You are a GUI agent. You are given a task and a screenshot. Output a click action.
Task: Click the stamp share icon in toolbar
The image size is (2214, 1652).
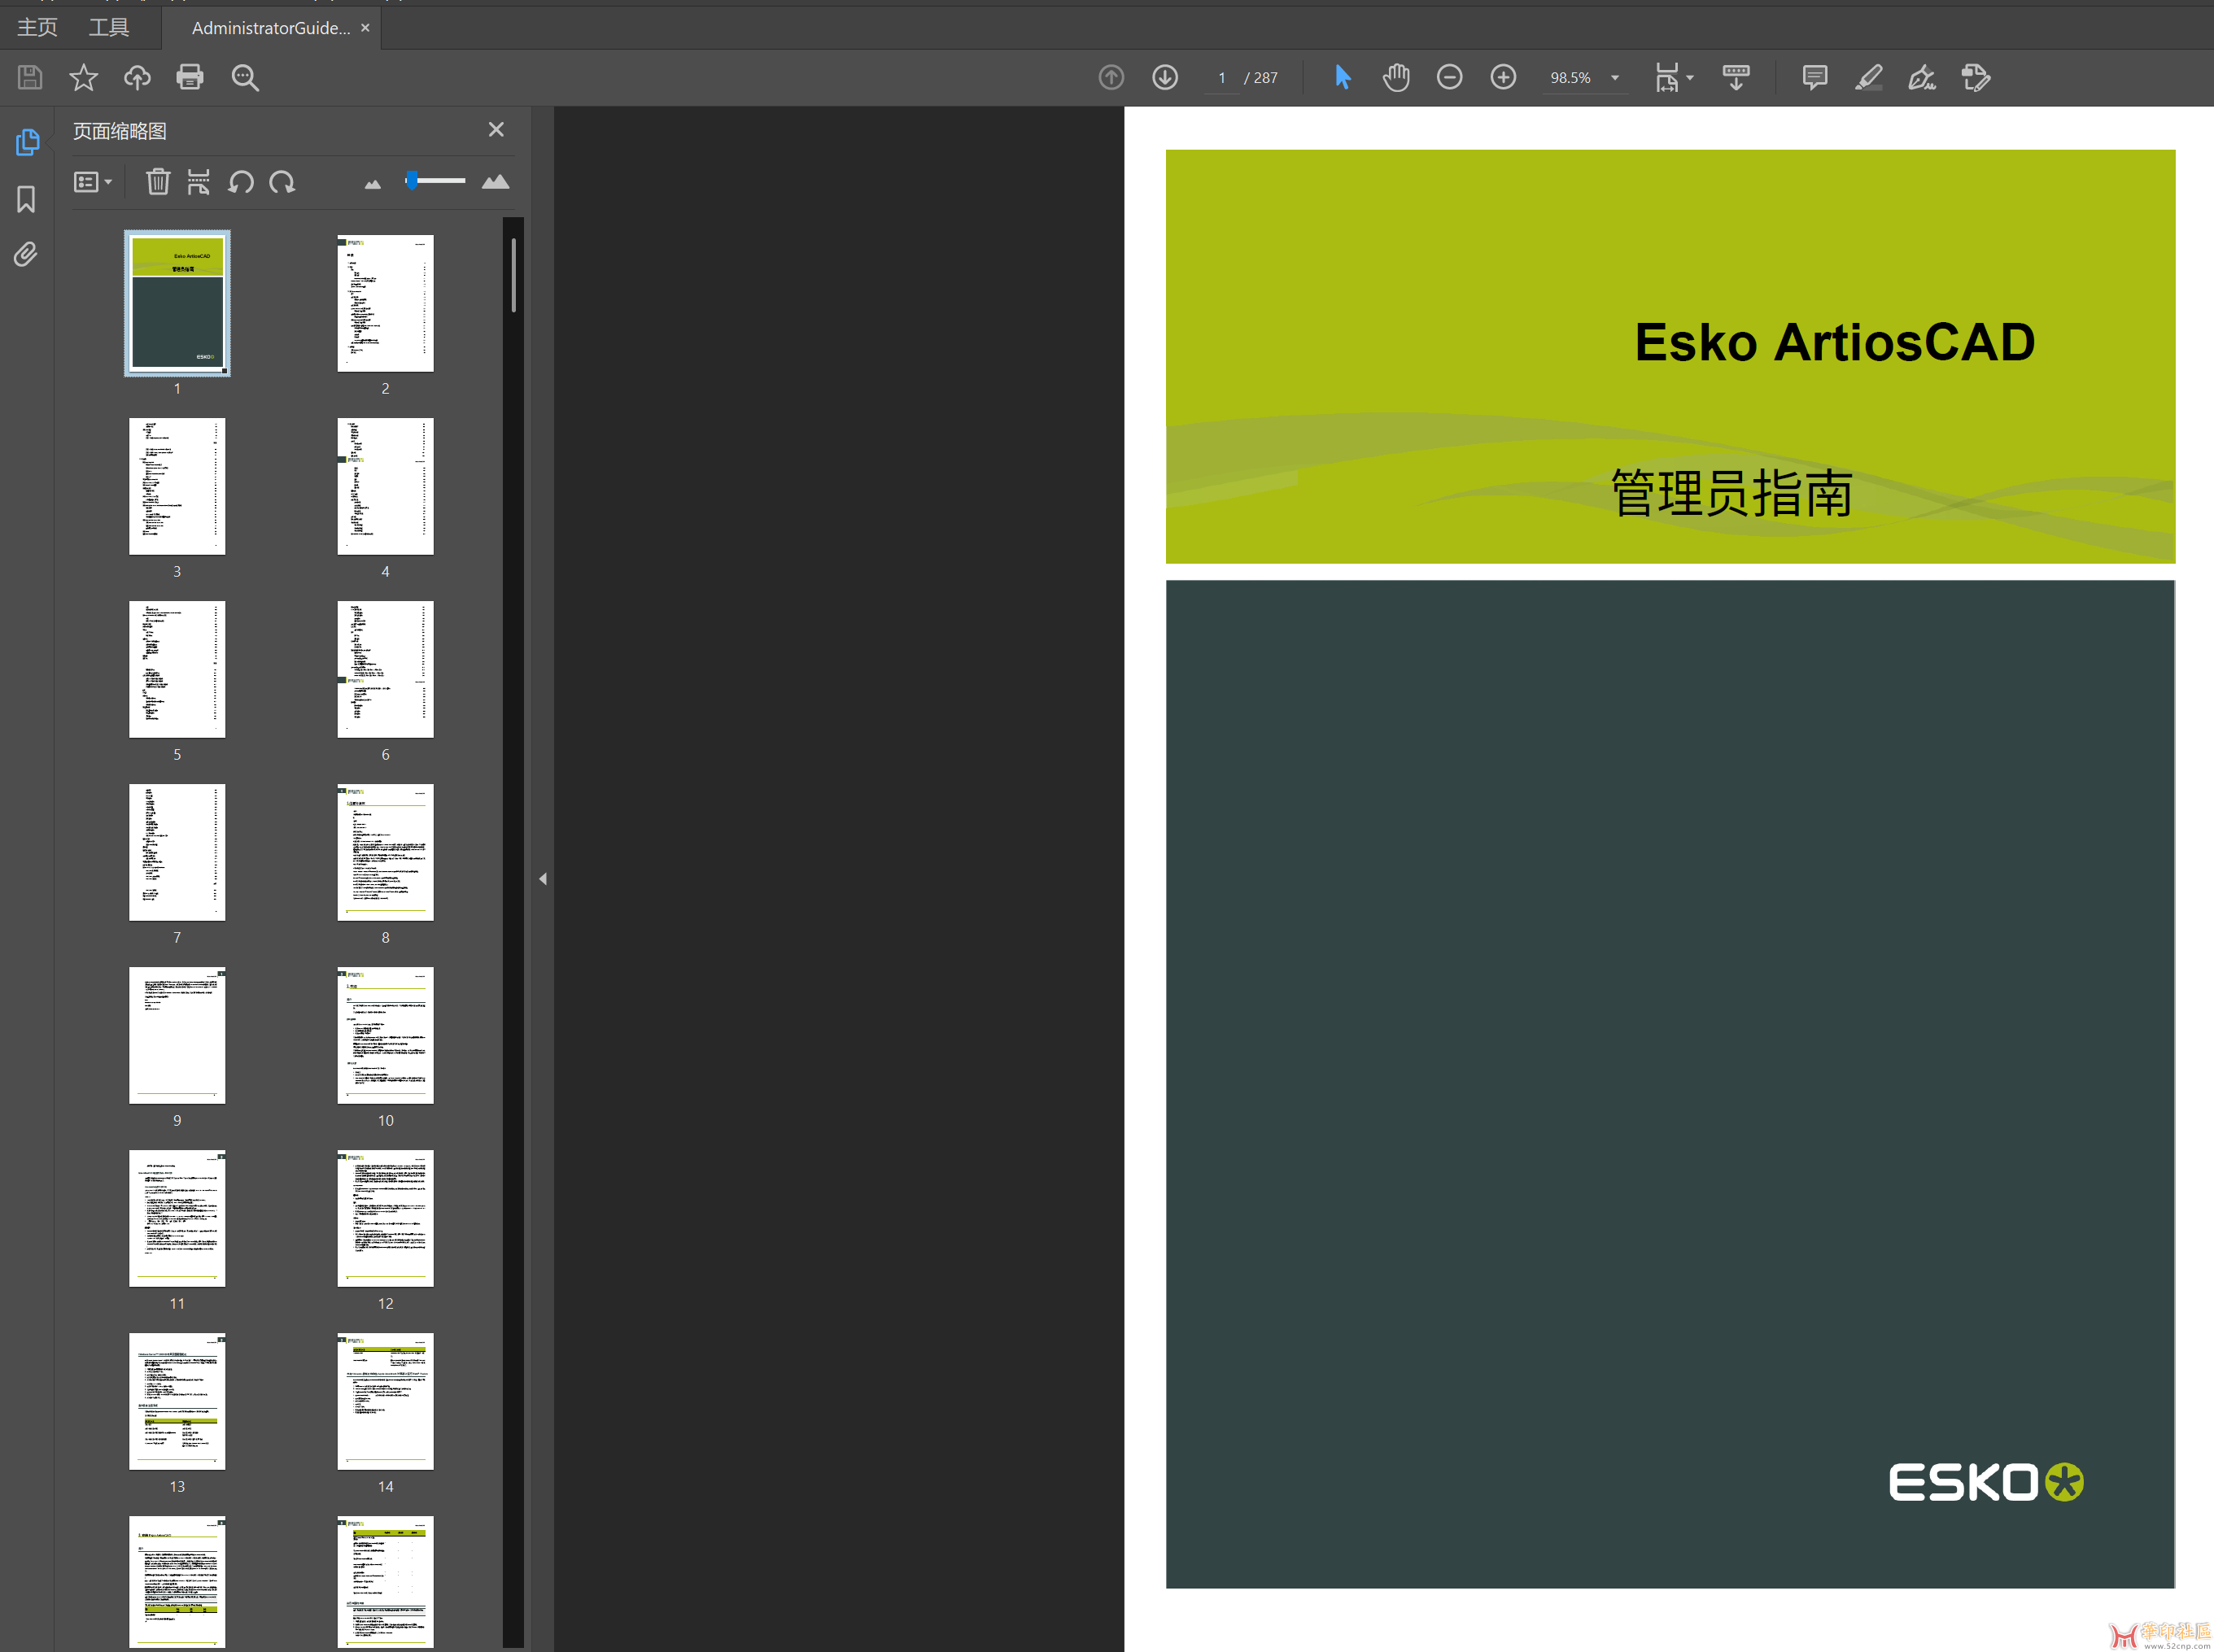pyautogui.click(x=1976, y=77)
